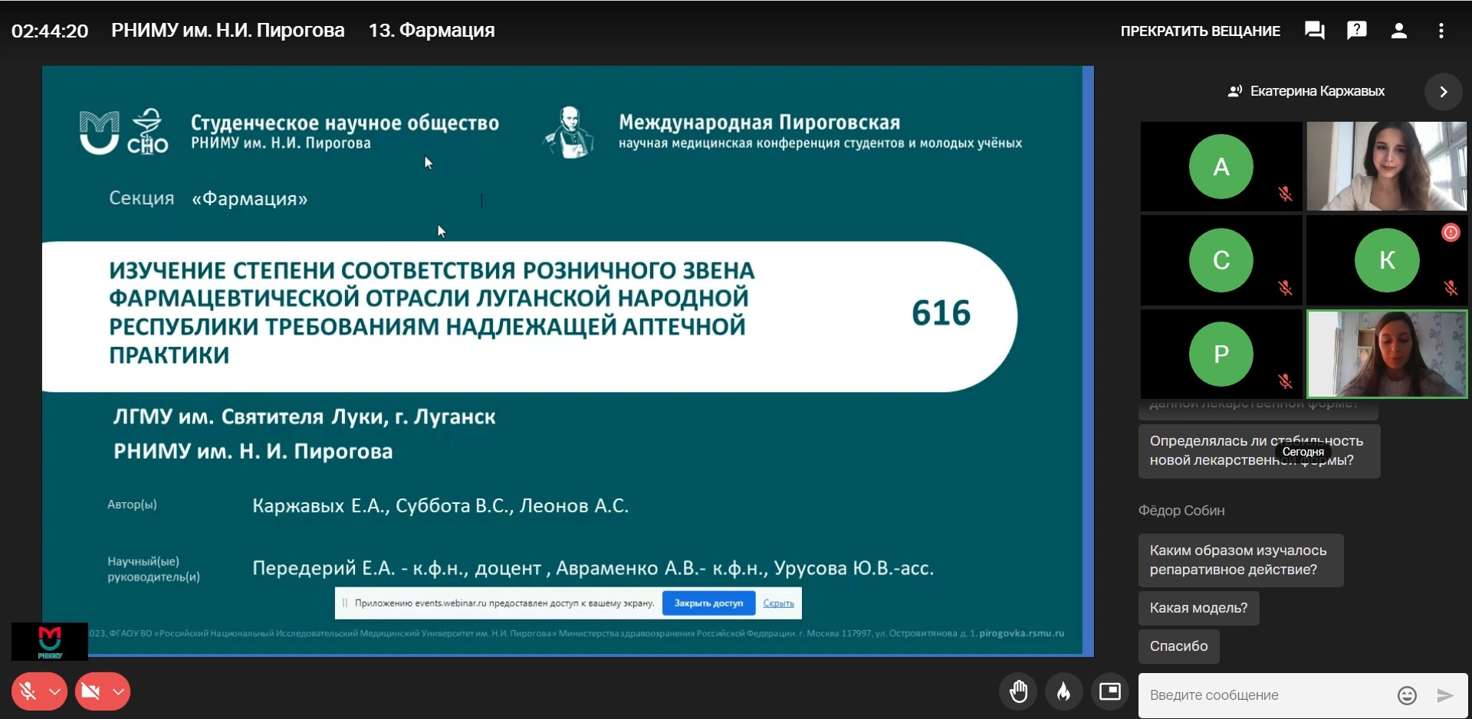Open the chat panel icon in top bar
The image size is (1472, 719).
[x=1315, y=31]
